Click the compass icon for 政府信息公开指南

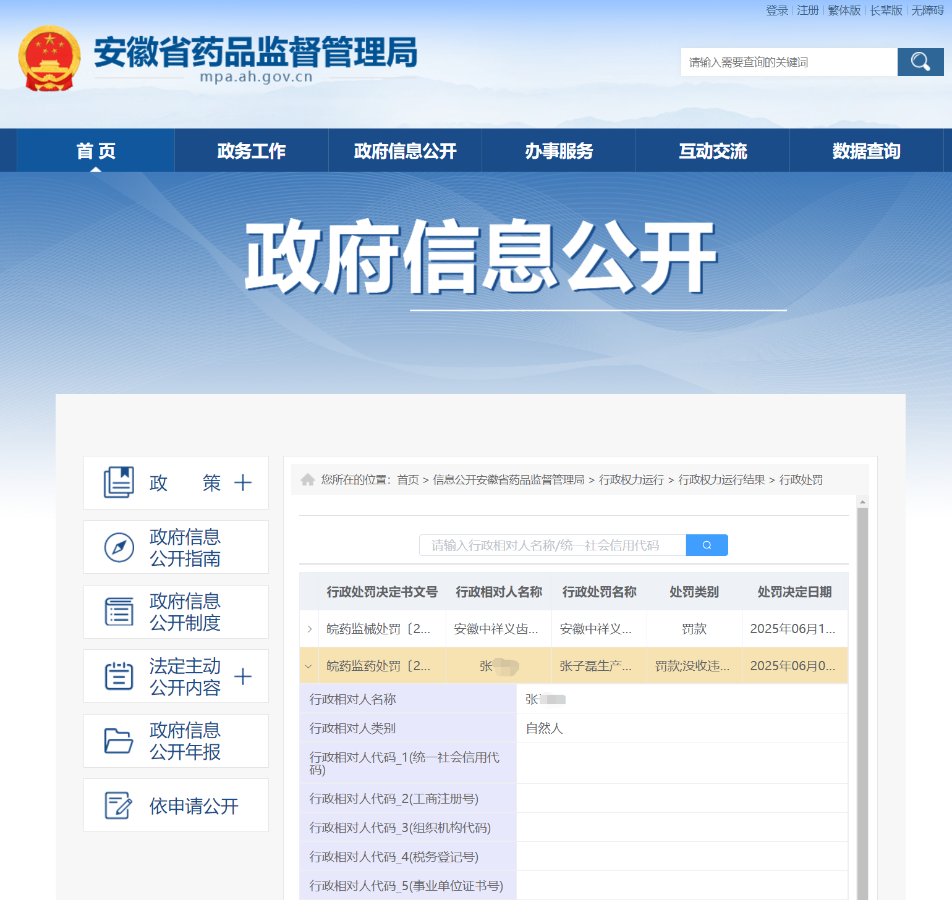[x=119, y=547]
